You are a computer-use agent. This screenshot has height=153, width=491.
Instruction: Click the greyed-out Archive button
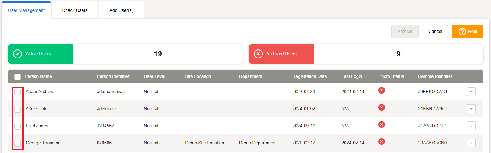(405, 32)
